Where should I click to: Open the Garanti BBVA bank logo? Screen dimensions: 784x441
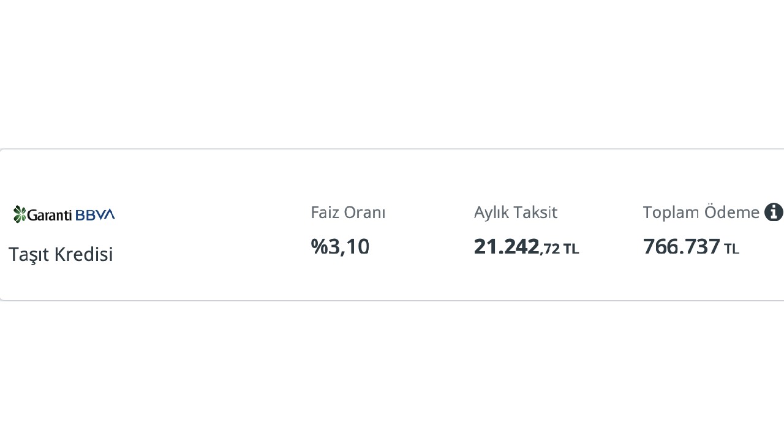click(64, 214)
